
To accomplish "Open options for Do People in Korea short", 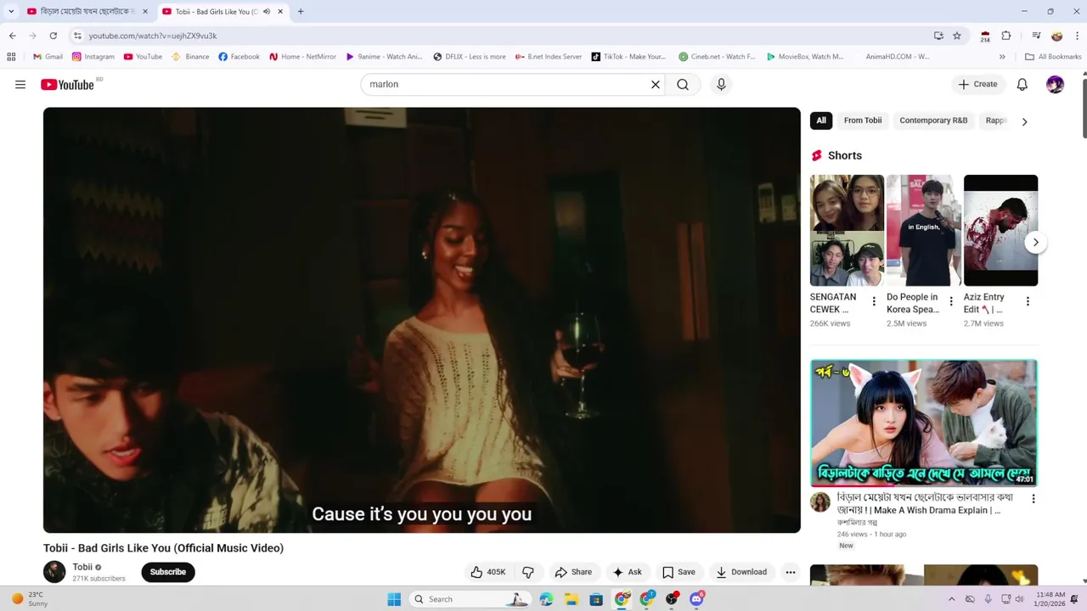I will [951, 301].
